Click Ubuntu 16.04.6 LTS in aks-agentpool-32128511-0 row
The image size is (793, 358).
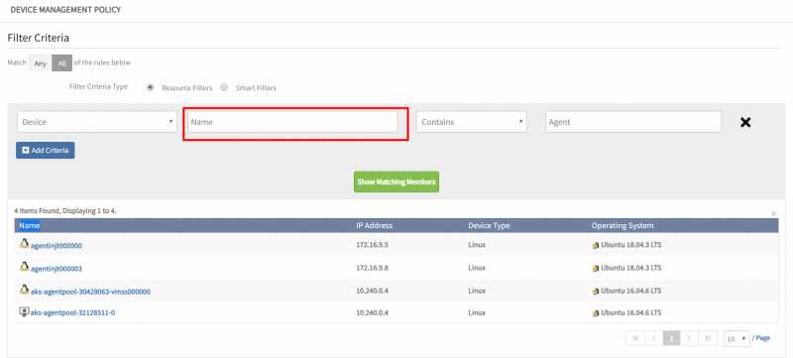click(x=631, y=313)
